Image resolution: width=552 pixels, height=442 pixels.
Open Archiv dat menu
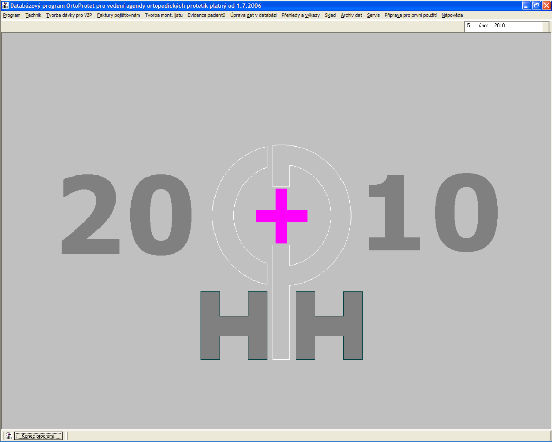(351, 15)
